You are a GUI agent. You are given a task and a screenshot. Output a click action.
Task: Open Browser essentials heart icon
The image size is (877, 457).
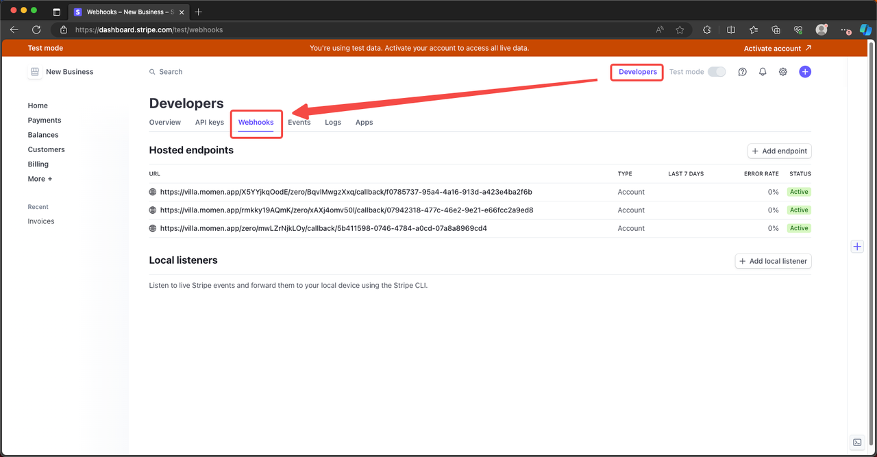[x=798, y=30]
